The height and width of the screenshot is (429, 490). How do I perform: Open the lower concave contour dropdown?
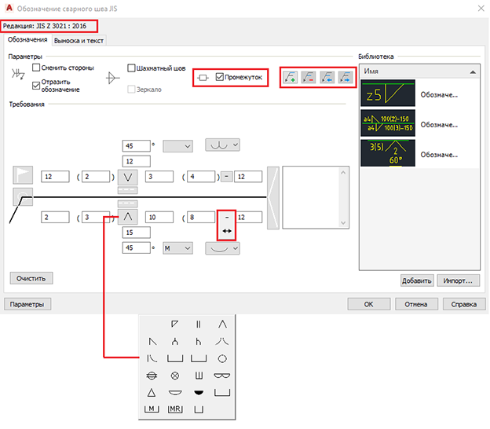click(222, 248)
